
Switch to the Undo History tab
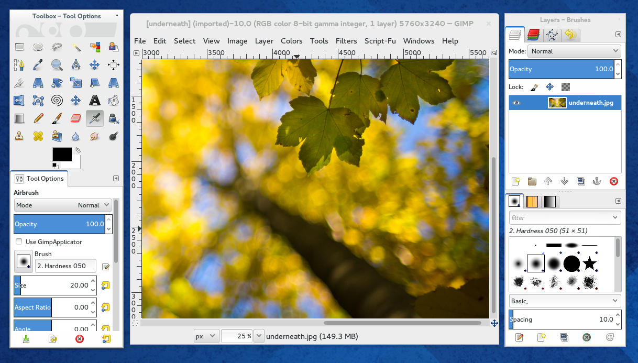coord(570,35)
